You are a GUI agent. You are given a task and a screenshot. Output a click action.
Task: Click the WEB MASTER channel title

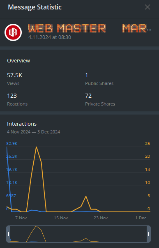click(x=90, y=28)
